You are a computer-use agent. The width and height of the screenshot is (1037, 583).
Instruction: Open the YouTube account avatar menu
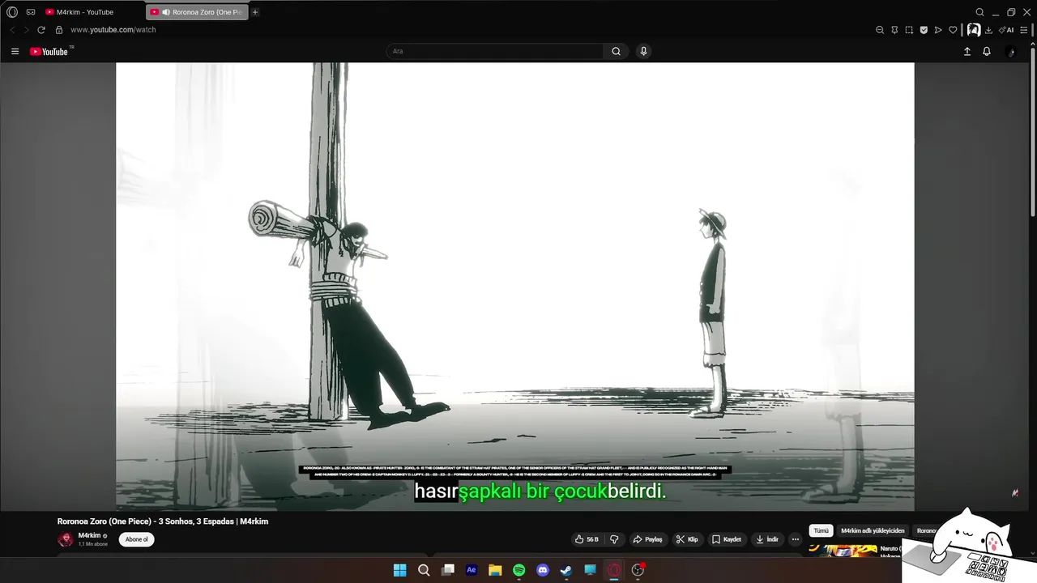[1010, 51]
